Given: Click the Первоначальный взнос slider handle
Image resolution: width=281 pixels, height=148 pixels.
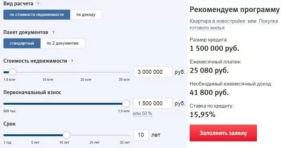Looking at the screenshot, I should coord(126,103).
